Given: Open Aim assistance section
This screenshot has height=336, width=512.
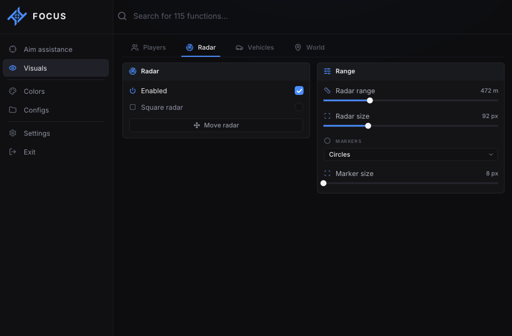Looking at the screenshot, I should [56, 49].
